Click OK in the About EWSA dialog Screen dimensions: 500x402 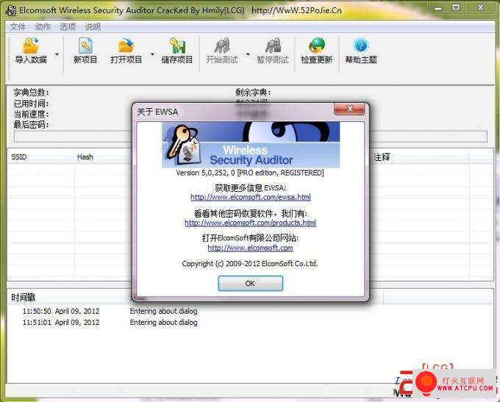(x=250, y=284)
